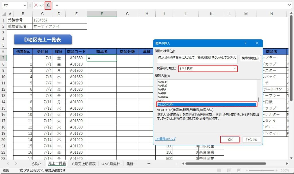Click the 関数の検索 search text box
This screenshot has width=294, height=174.
(197, 59)
